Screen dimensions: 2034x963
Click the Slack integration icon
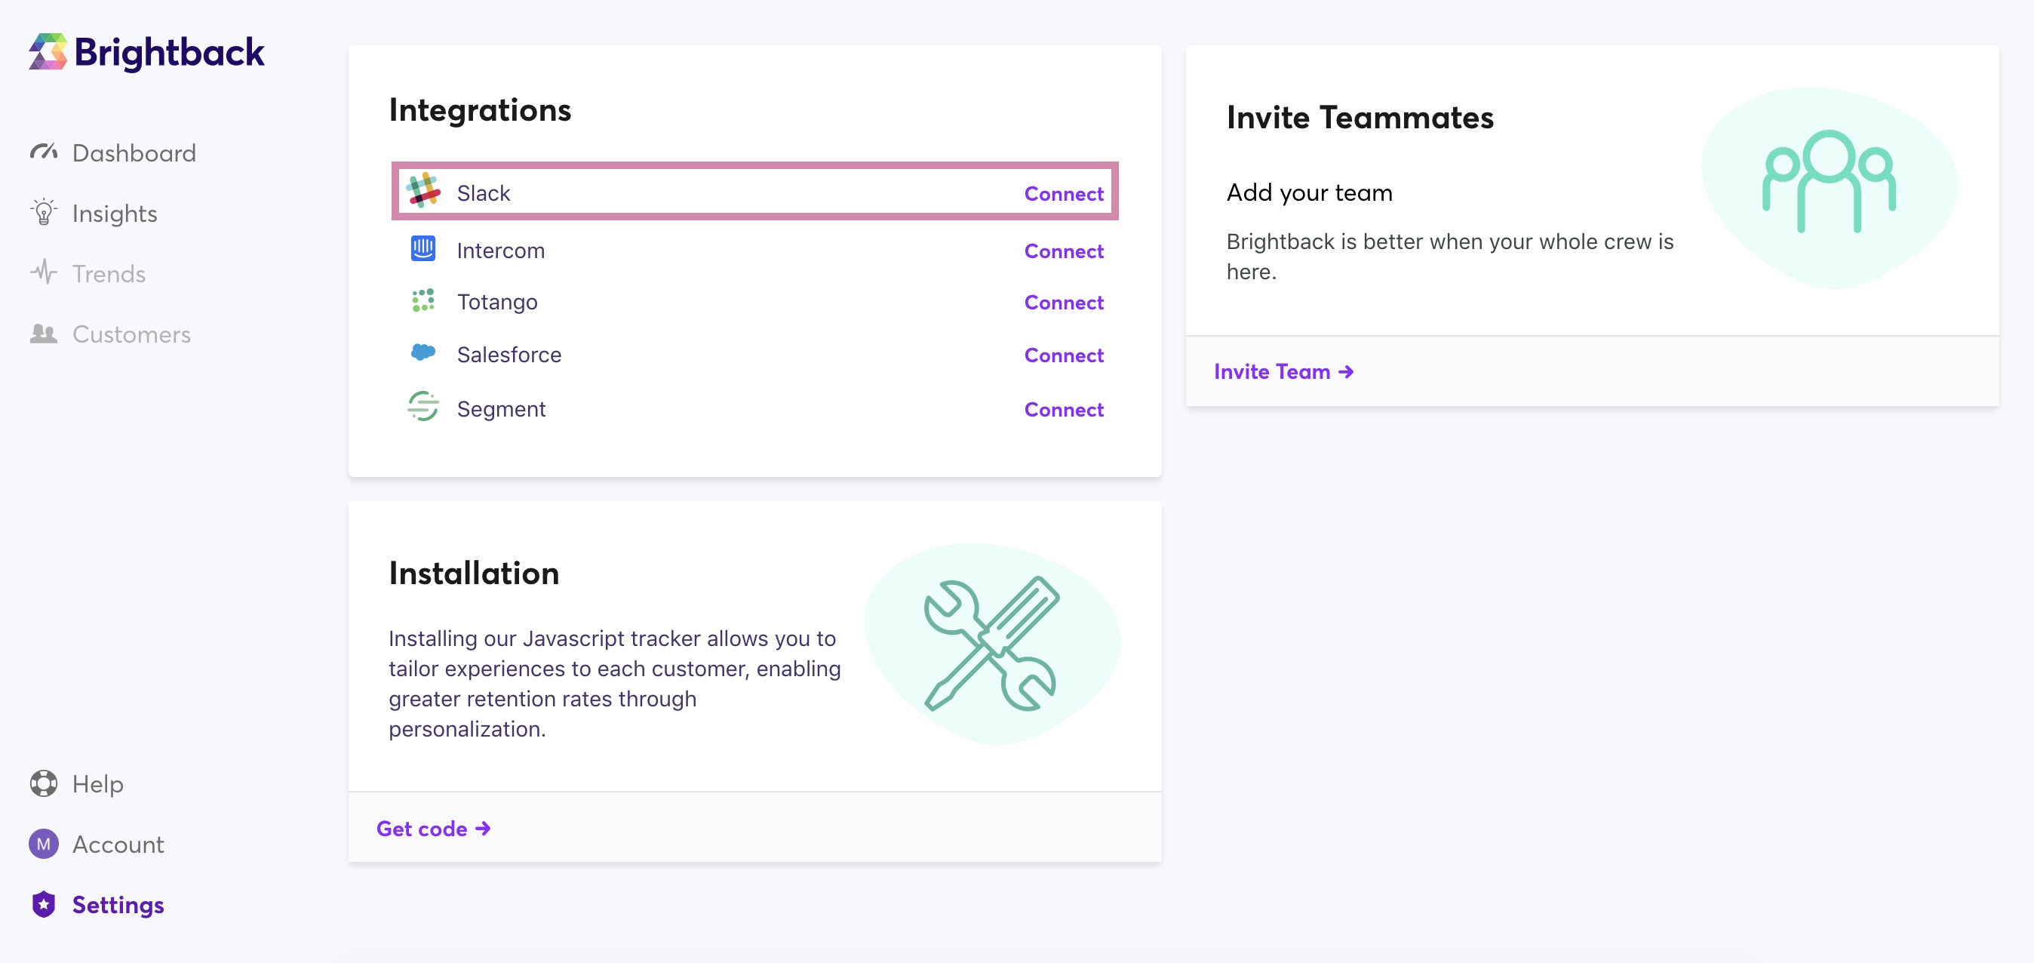423,192
